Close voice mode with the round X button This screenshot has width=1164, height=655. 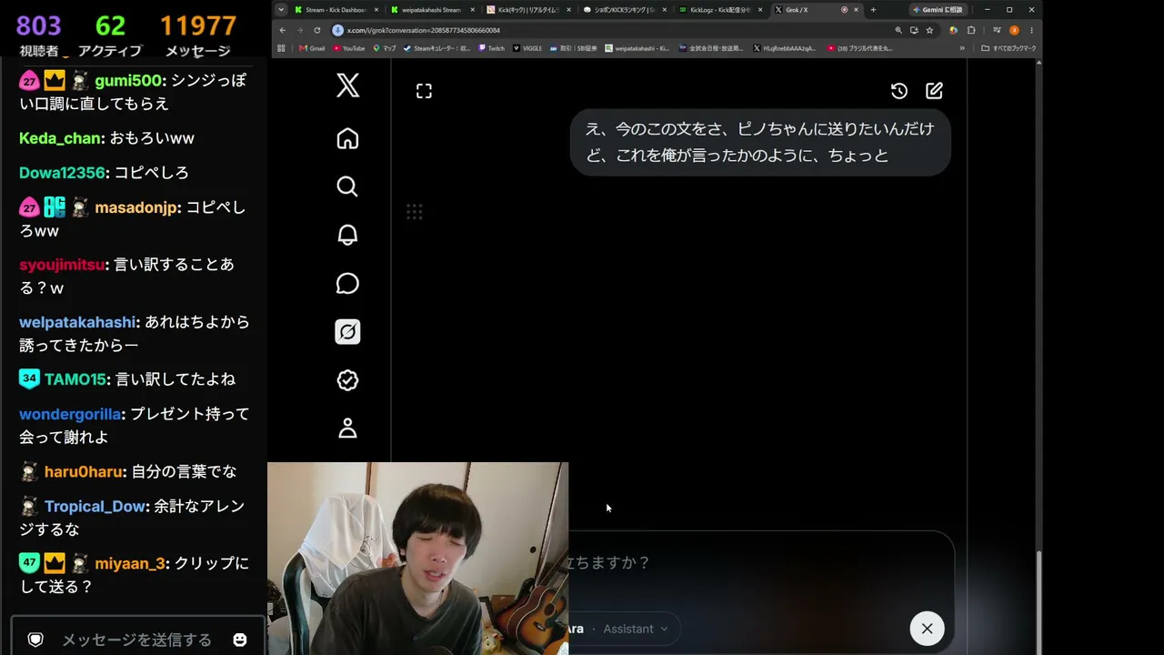point(927,629)
